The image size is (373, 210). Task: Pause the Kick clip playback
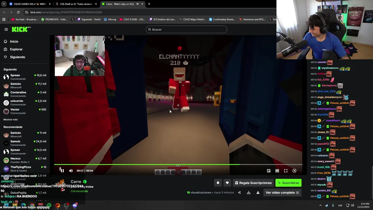[x=61, y=171]
